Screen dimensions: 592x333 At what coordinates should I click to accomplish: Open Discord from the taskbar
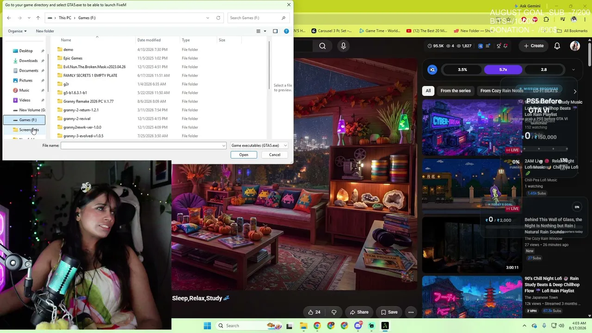pyautogui.click(x=358, y=326)
